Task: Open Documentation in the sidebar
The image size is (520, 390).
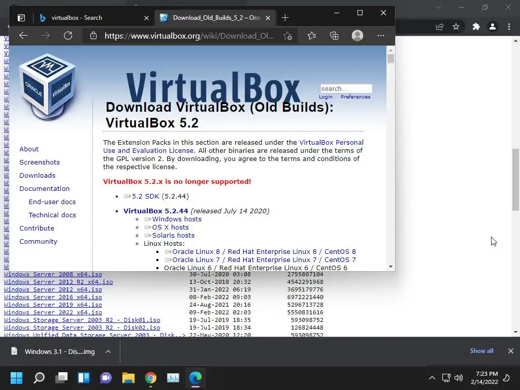Action: click(45, 188)
